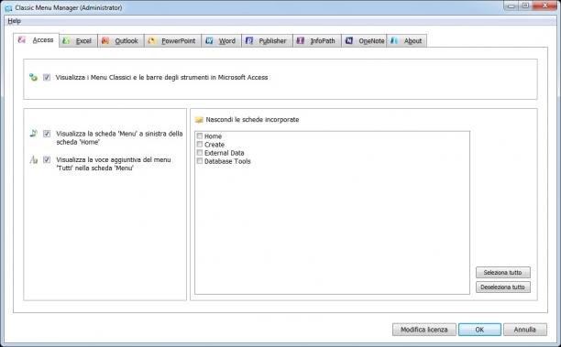This screenshot has height=347, width=561.
Task: Click the Outlook icon on its tab
Action: (x=104, y=40)
